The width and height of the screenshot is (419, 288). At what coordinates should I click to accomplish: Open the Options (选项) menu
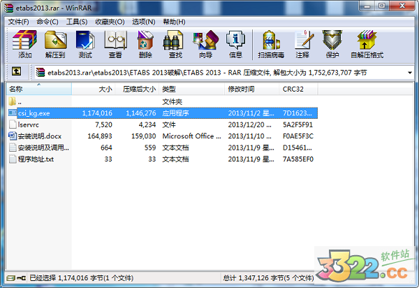[x=143, y=22]
